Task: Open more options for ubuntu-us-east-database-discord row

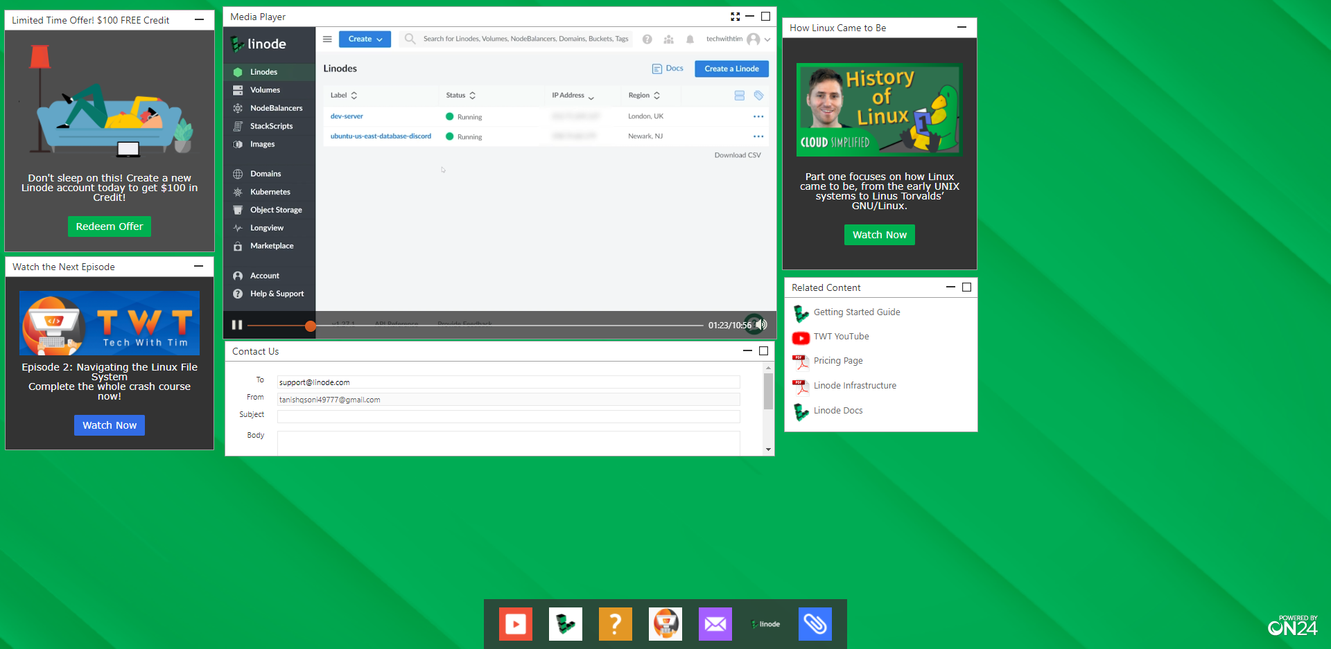Action: pos(758,136)
